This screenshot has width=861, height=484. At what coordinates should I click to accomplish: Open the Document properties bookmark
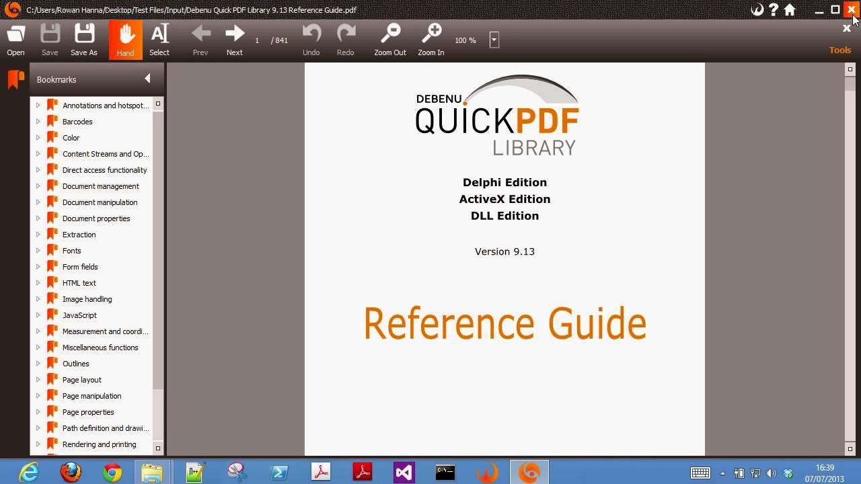coord(96,218)
